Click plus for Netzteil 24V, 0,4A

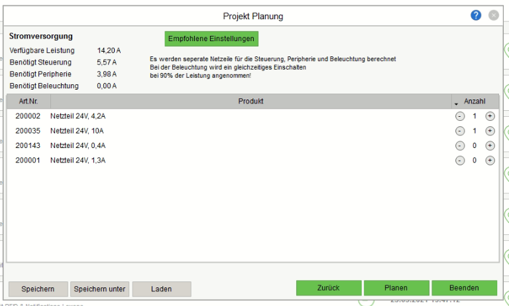click(490, 145)
